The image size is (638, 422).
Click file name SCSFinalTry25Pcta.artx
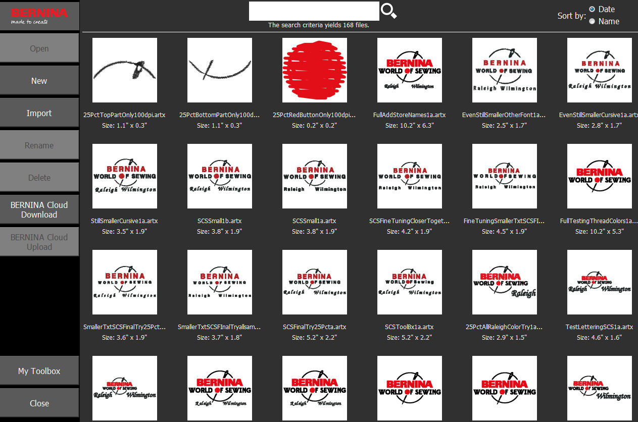point(315,327)
